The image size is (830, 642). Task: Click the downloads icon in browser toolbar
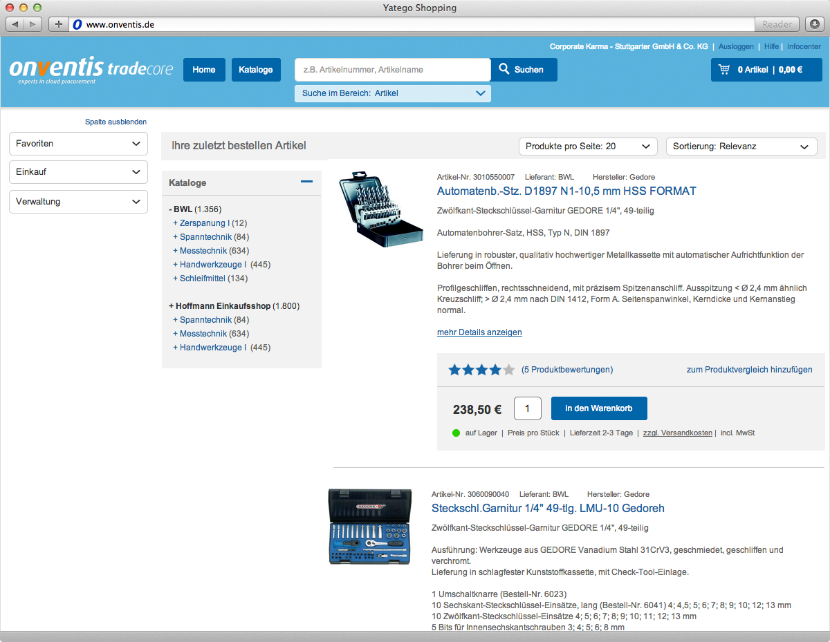[814, 24]
